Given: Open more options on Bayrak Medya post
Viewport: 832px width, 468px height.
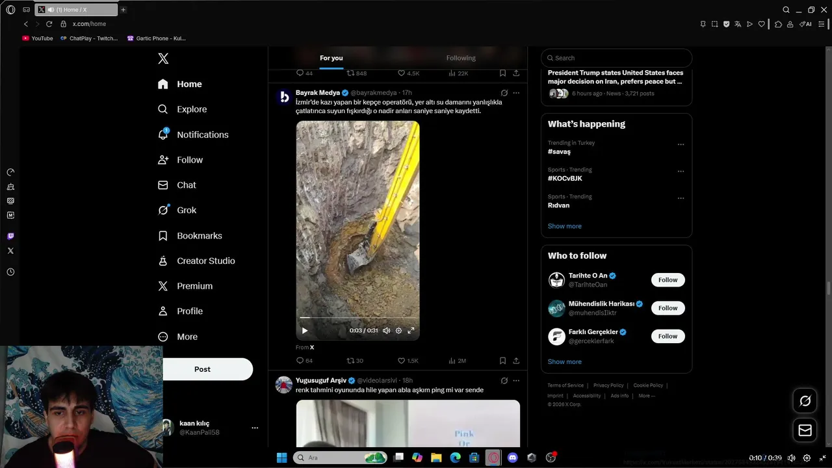Looking at the screenshot, I should tap(516, 93).
